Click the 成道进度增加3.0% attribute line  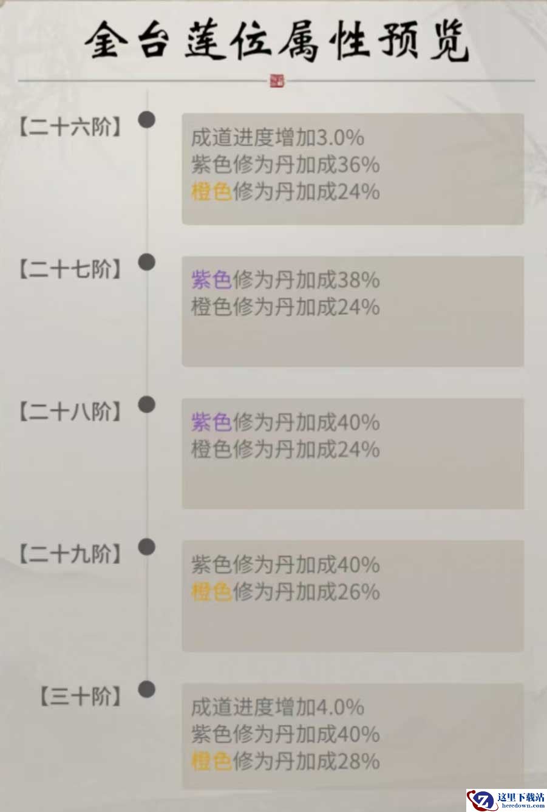277,138
